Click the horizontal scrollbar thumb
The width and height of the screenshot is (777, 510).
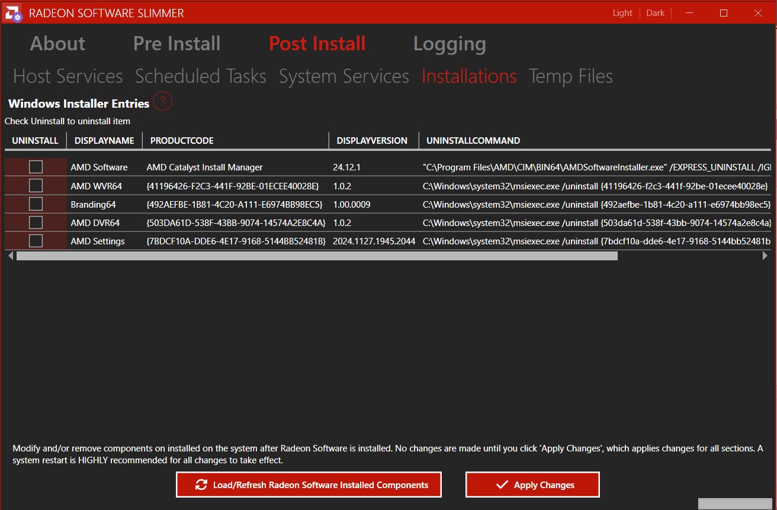click(x=317, y=256)
